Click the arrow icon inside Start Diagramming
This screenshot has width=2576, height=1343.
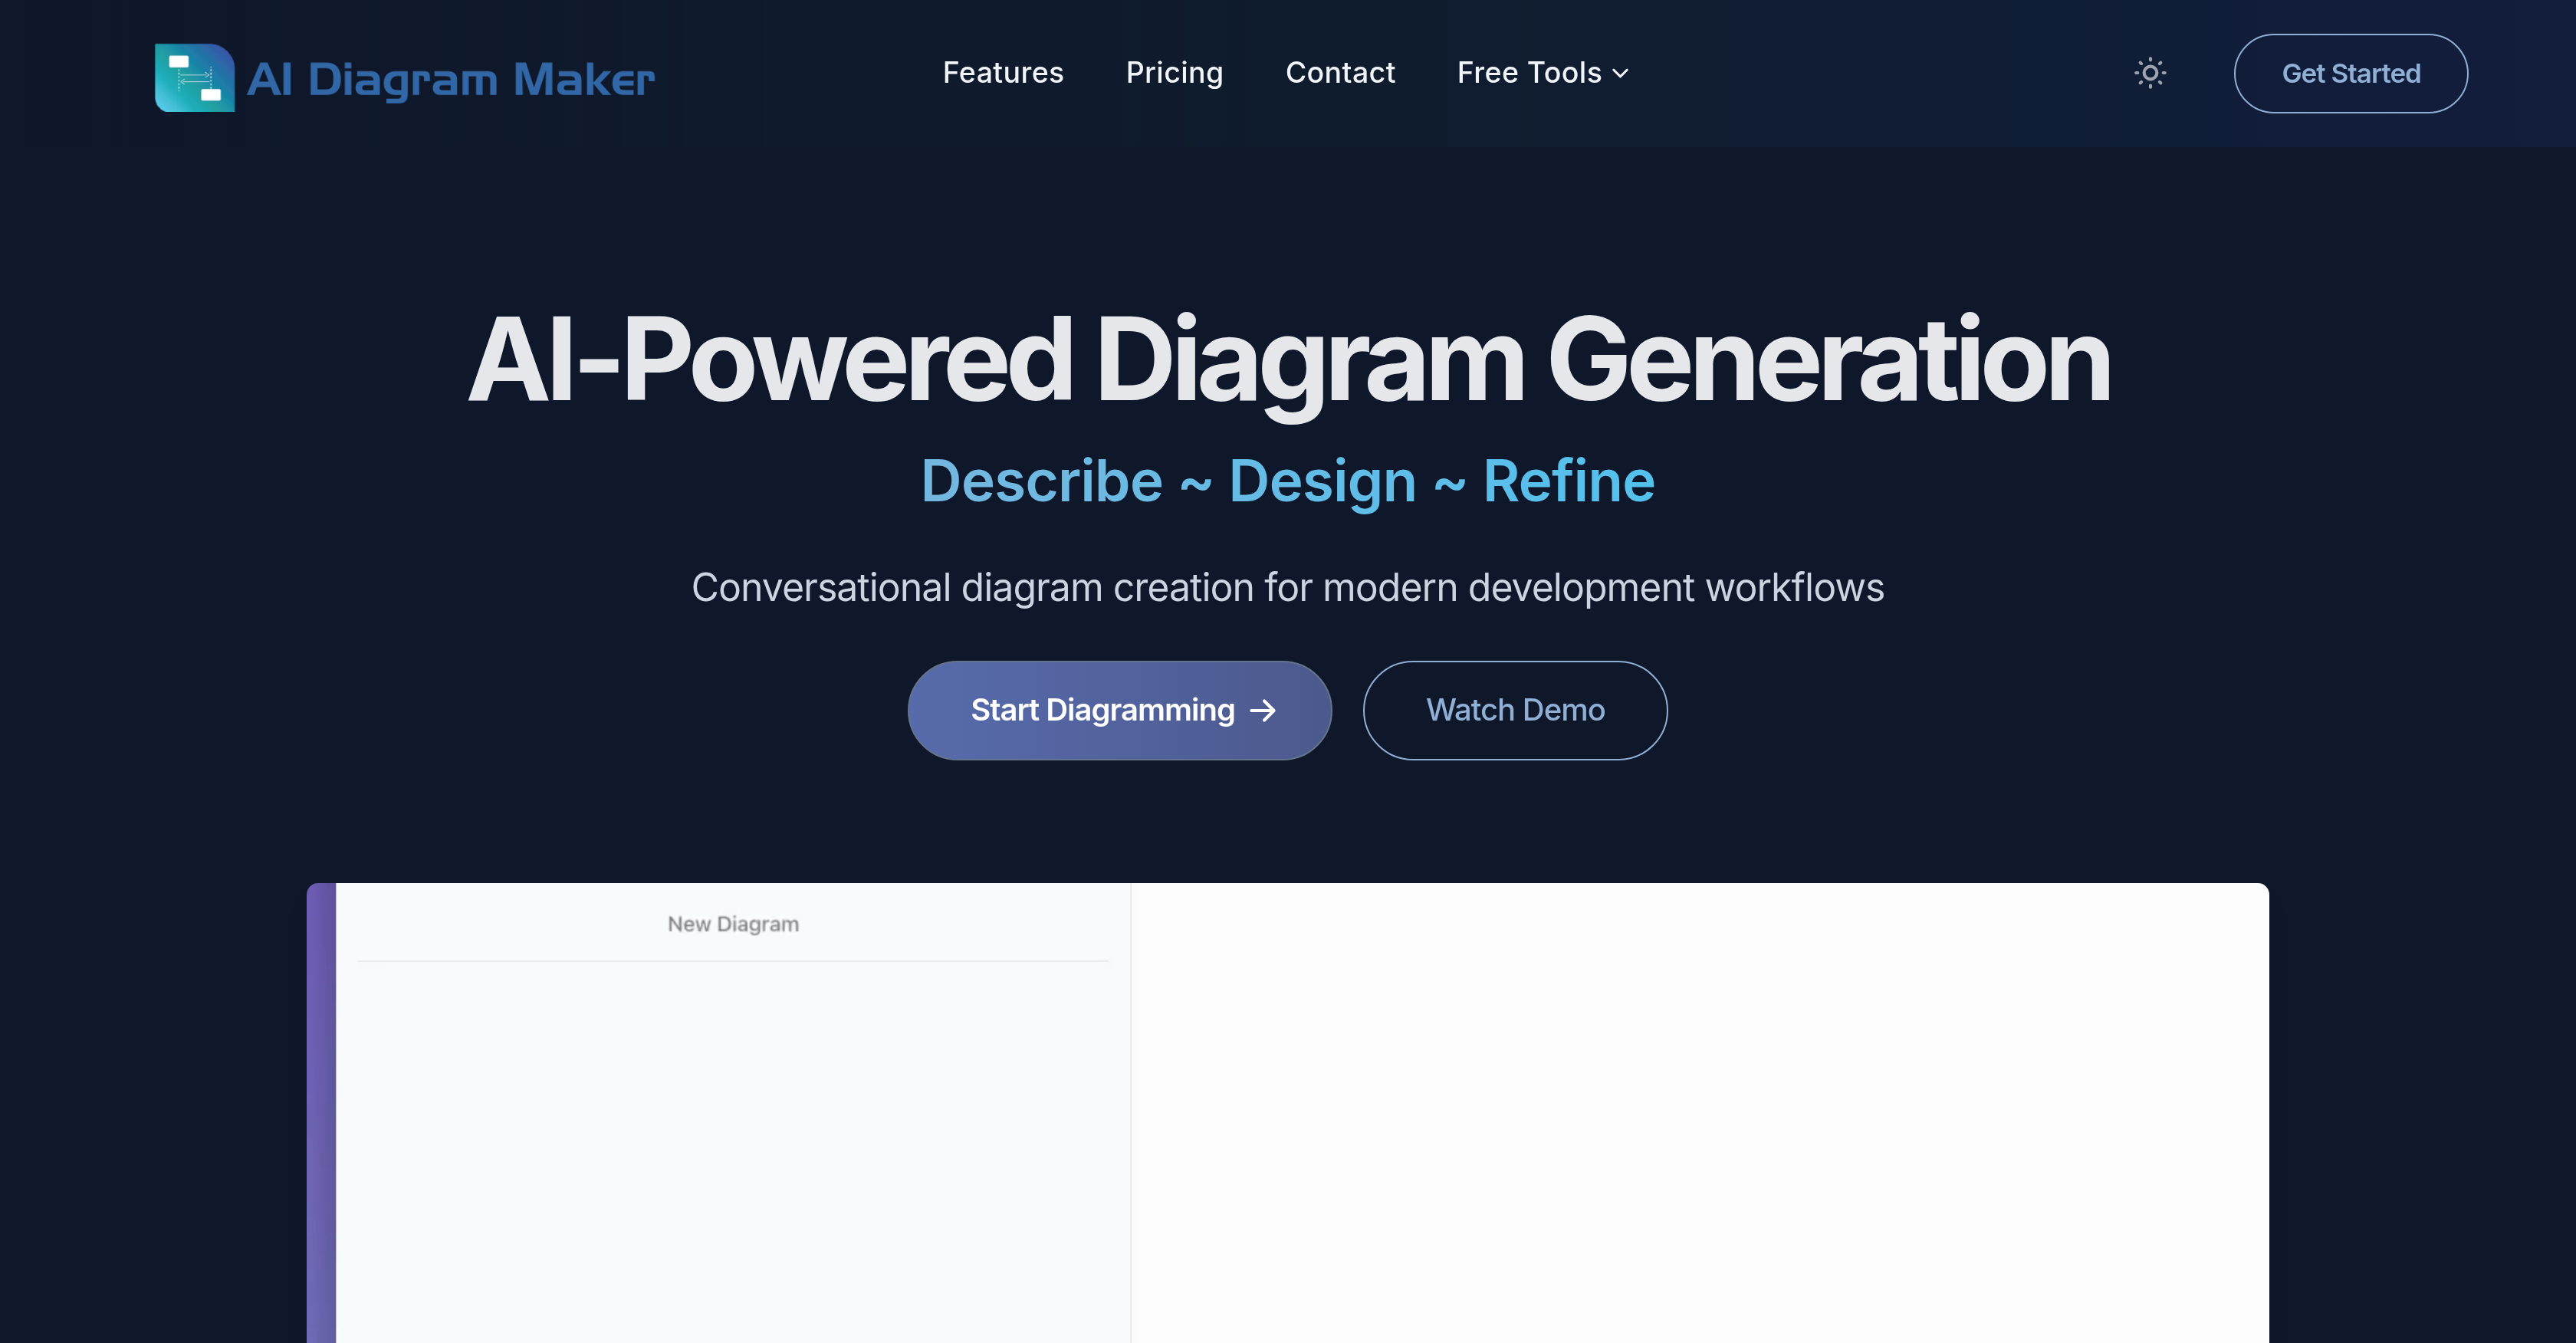coord(1264,710)
